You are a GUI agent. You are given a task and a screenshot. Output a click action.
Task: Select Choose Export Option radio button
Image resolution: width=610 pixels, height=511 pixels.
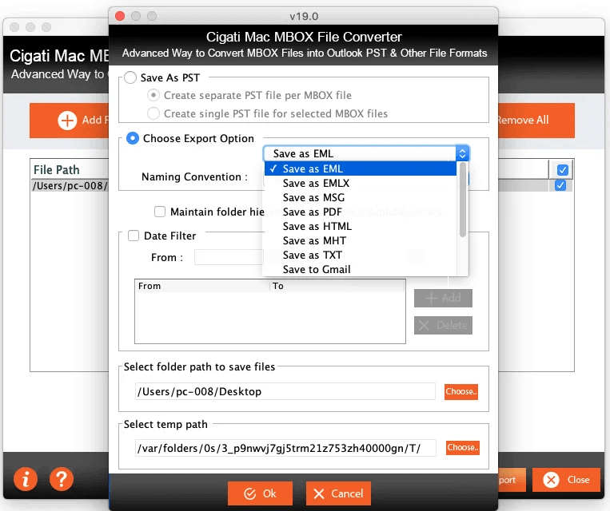tap(133, 138)
